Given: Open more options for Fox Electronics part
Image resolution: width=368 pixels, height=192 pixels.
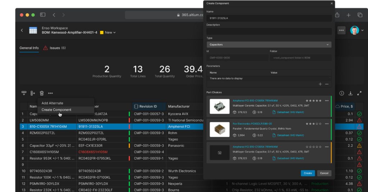Looking at the screenshot, I should (327, 124).
